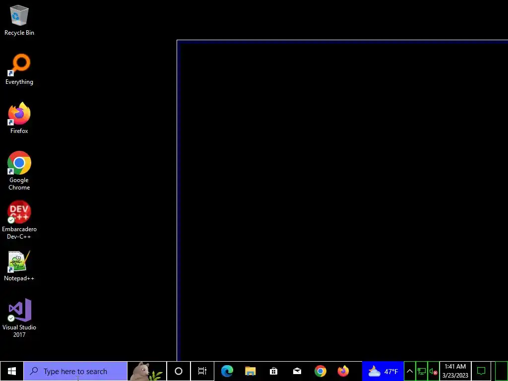Launch Microsoft Edge from the taskbar
Screen dimensions: 508x381
[x=227, y=371]
